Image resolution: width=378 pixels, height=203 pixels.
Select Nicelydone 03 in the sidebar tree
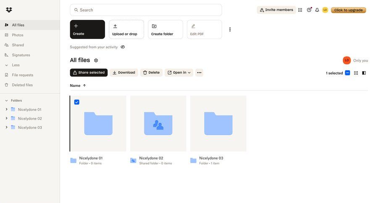click(x=30, y=128)
